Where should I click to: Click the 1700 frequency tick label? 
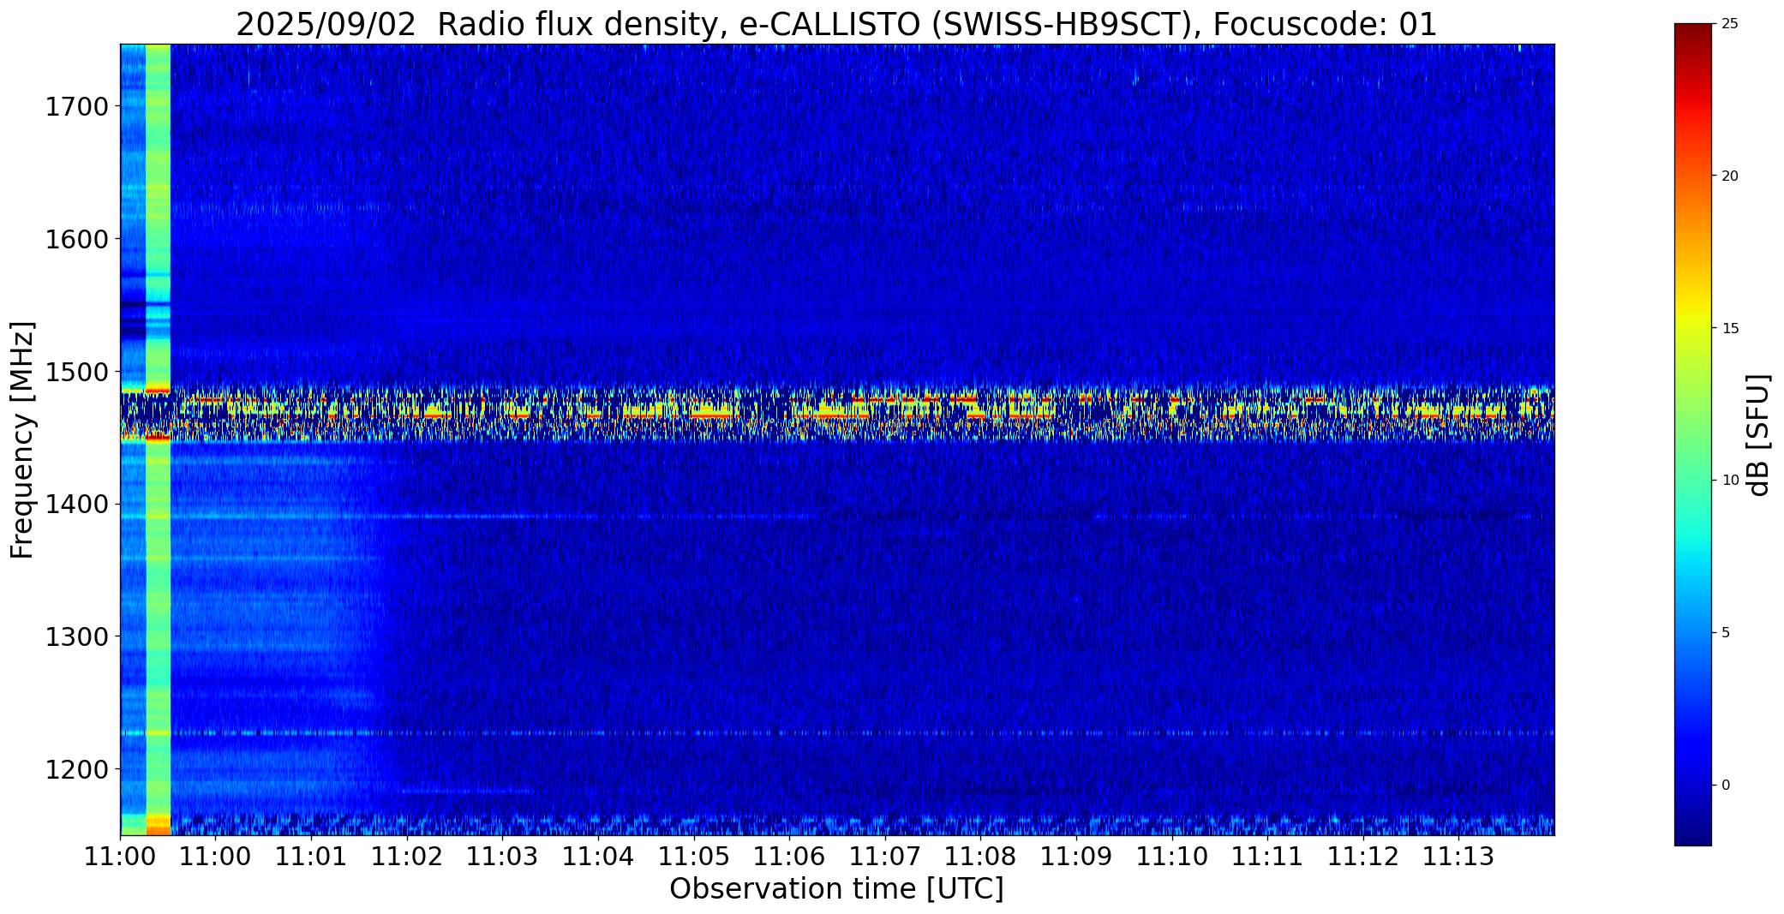[76, 107]
